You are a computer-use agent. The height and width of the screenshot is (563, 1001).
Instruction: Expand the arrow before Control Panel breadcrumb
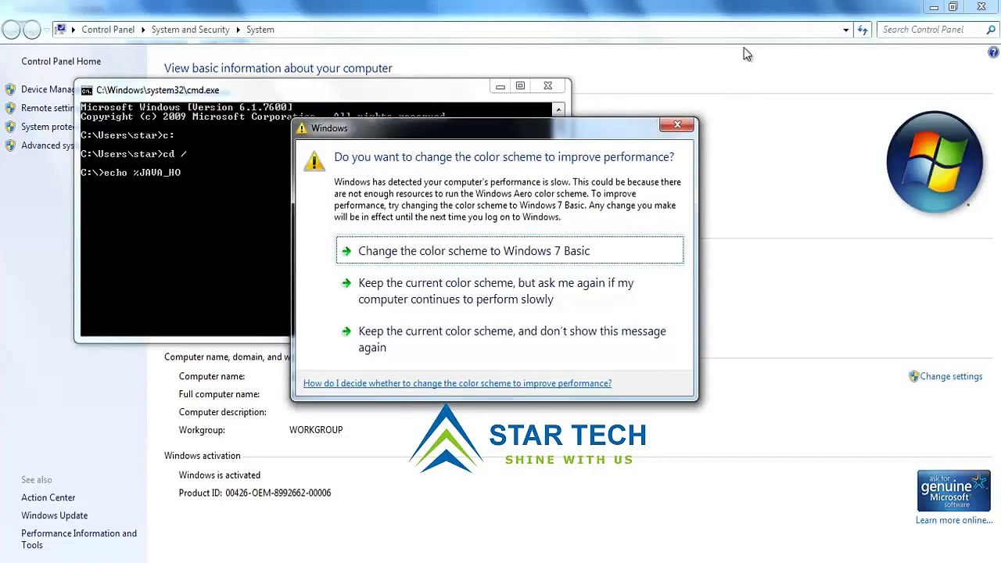(x=74, y=30)
